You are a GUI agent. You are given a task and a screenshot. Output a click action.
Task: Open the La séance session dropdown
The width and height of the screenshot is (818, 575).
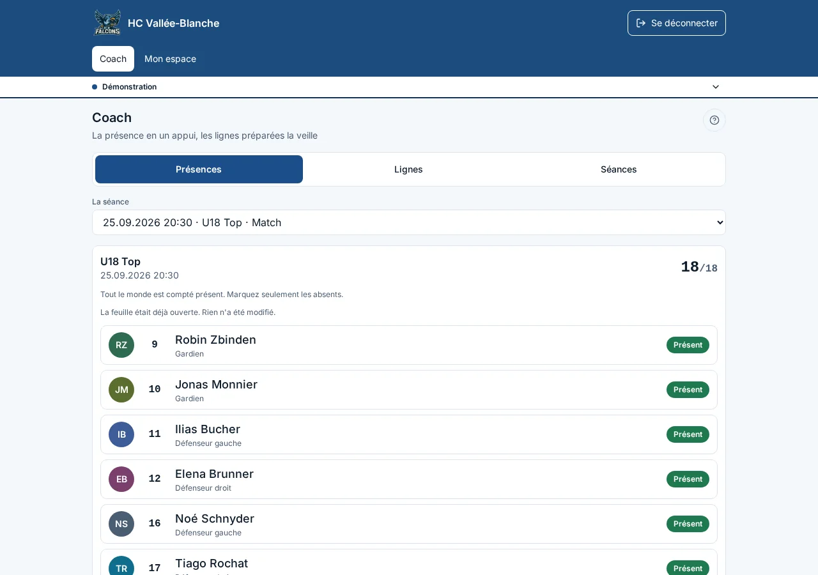pyautogui.click(x=409, y=222)
